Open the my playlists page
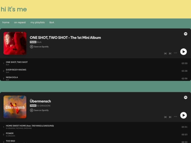This screenshot has width=191, height=143. click(x=37, y=23)
